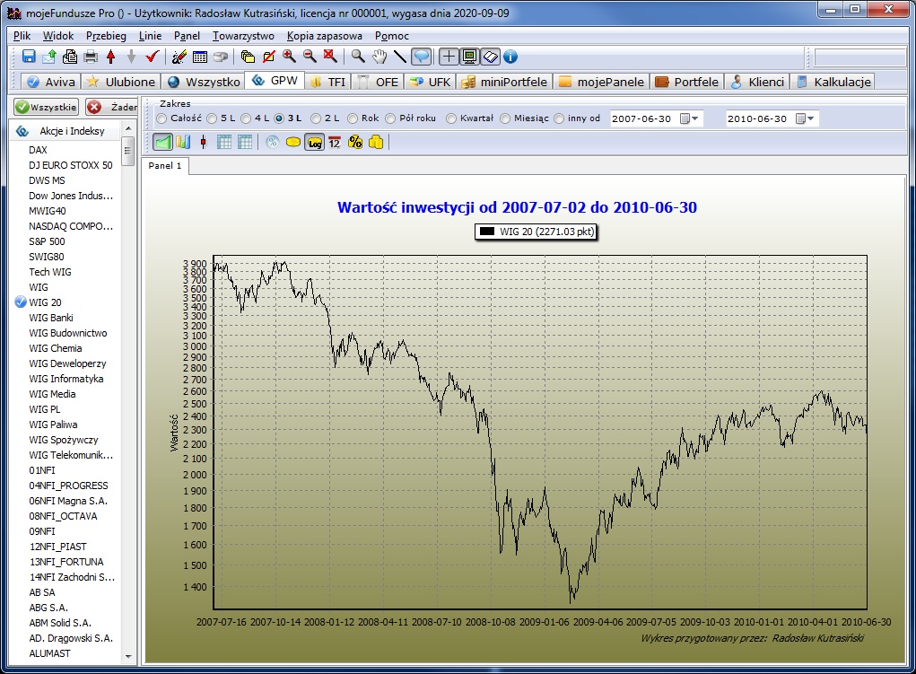The image size is (916, 674).
Task: Choose the 5 L range option
Action: pyautogui.click(x=212, y=118)
